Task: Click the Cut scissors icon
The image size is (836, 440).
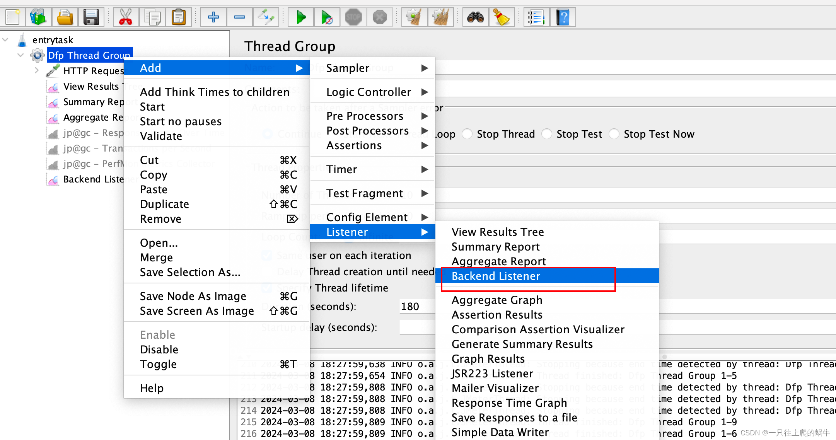Action: click(125, 17)
